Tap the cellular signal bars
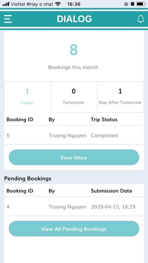 (x=6, y=4)
